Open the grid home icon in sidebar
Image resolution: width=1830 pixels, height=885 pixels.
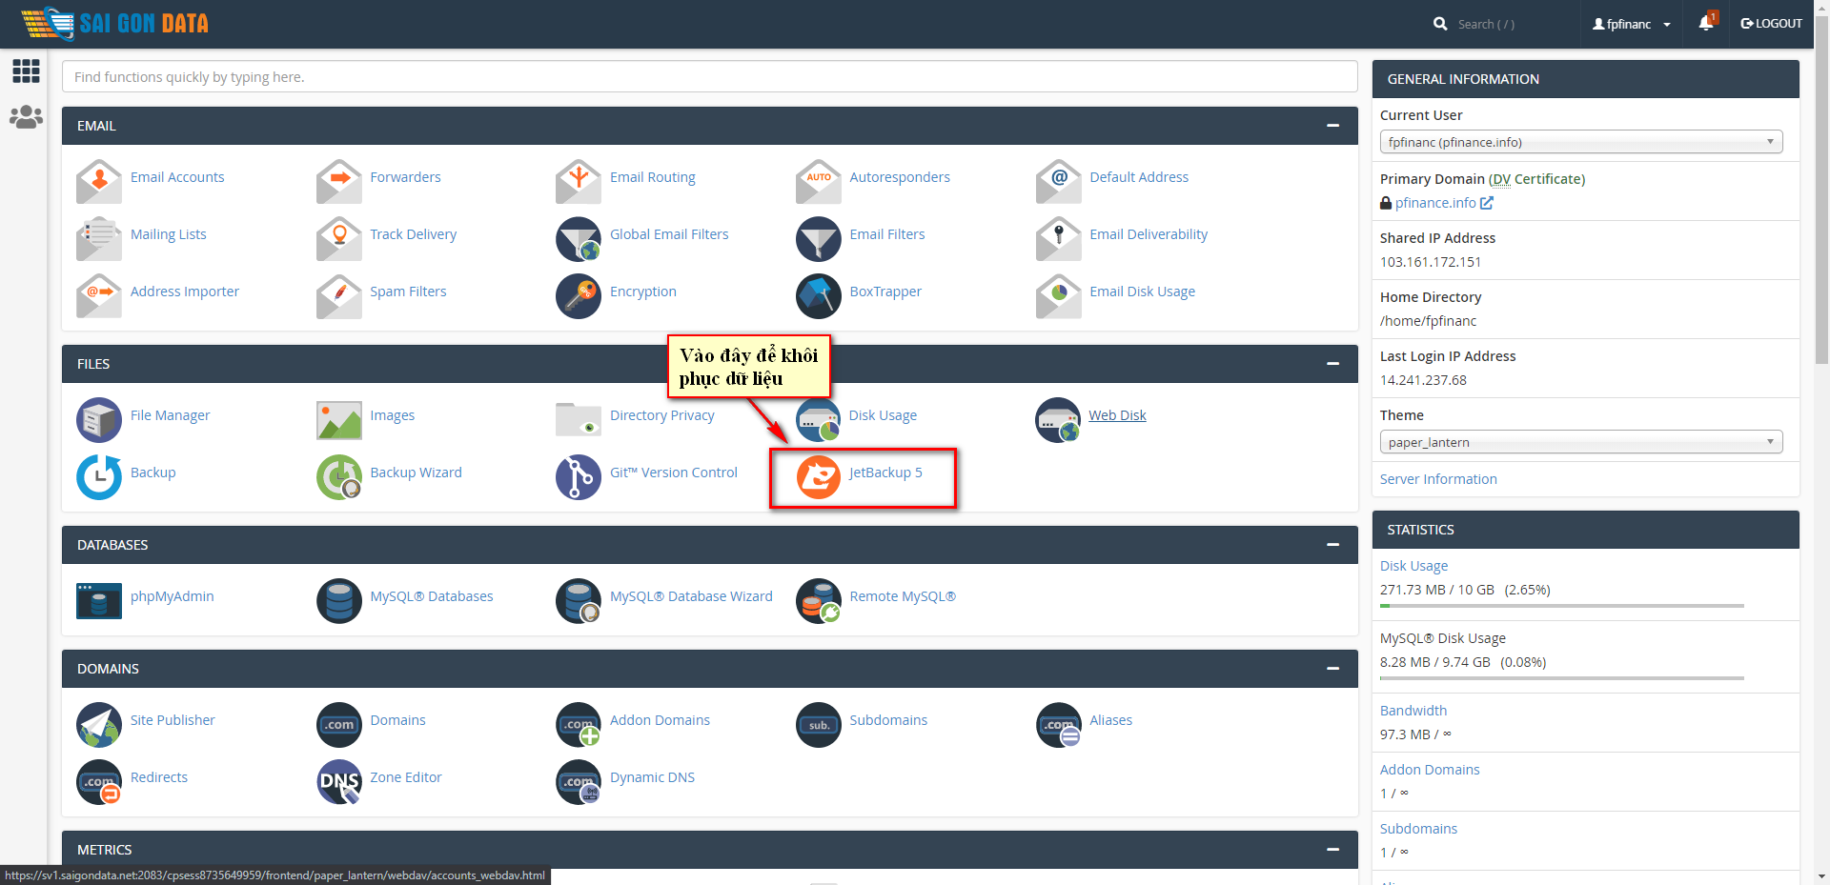click(x=26, y=70)
